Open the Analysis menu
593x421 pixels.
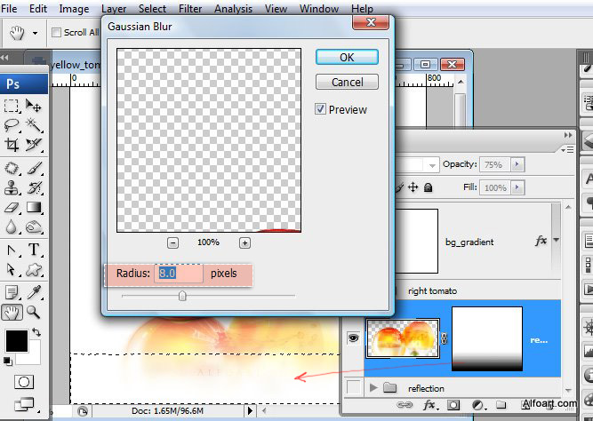coord(233,9)
